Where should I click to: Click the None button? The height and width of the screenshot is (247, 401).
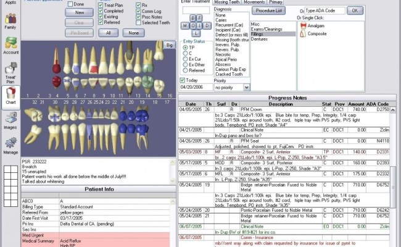point(133,33)
